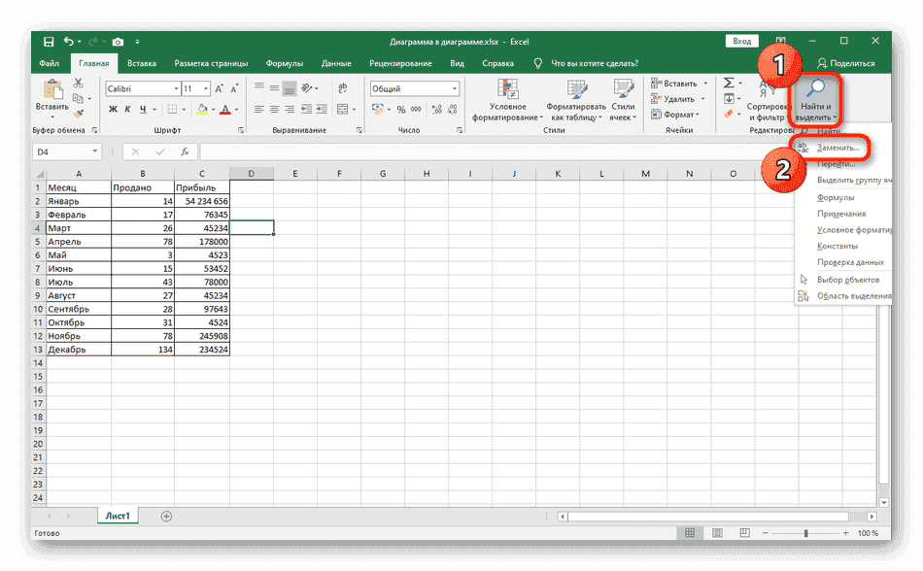Toggle Italic (К) formatting
Viewport: 923px width, 571px height.
[127, 110]
